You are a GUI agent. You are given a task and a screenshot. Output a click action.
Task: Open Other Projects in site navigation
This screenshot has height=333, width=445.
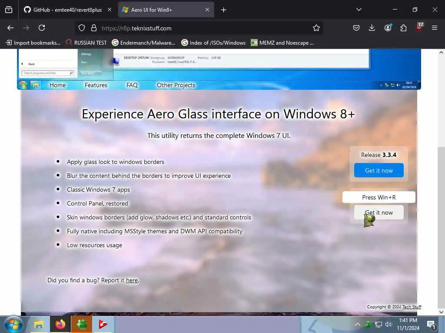(176, 85)
